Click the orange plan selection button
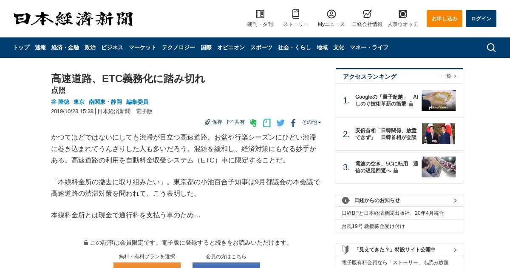510x268 pixels. 147,265
